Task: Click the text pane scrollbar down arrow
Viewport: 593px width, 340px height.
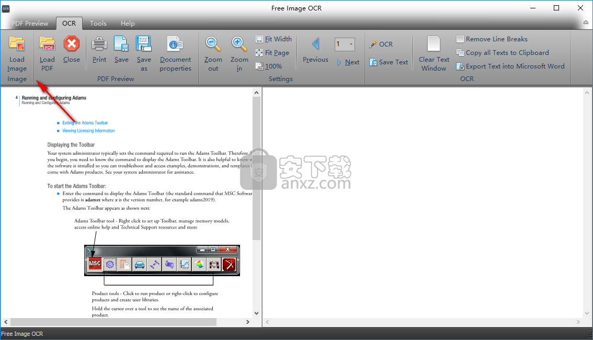Action: pos(587,313)
